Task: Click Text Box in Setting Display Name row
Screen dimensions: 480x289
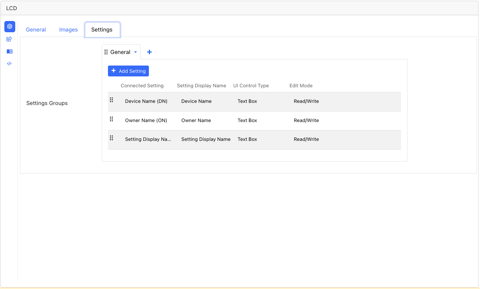Action: (247, 139)
